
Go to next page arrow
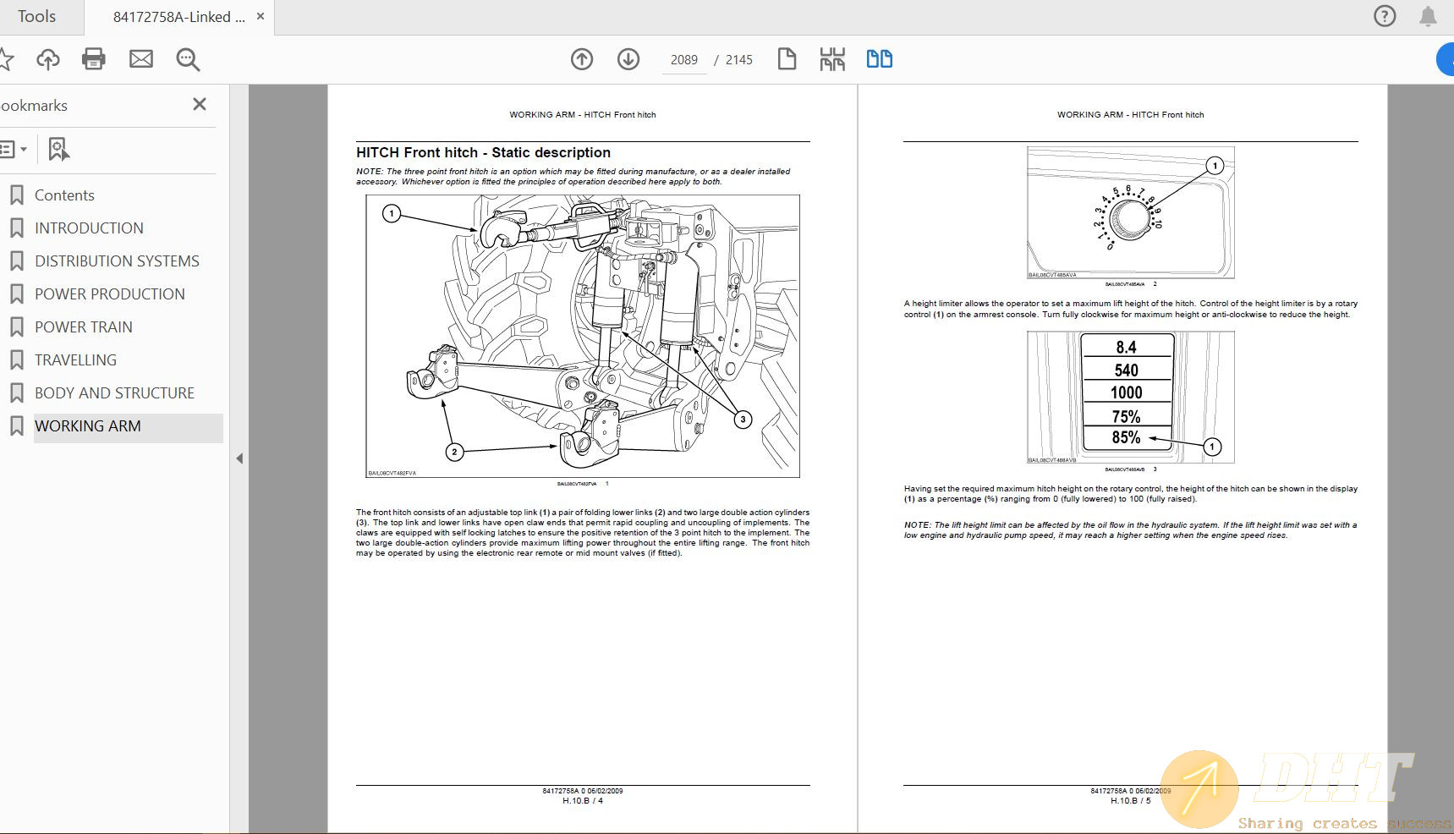(x=628, y=59)
